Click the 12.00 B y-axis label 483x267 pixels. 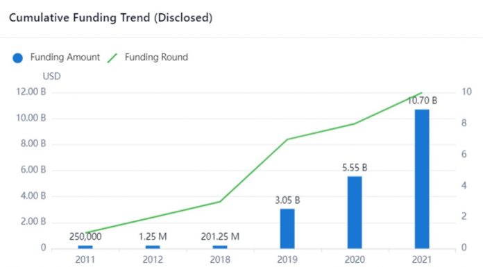point(31,92)
